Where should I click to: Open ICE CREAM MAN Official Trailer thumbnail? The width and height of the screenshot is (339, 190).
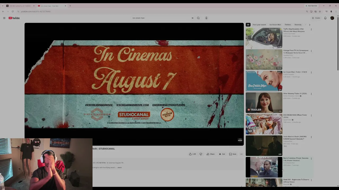point(264,124)
